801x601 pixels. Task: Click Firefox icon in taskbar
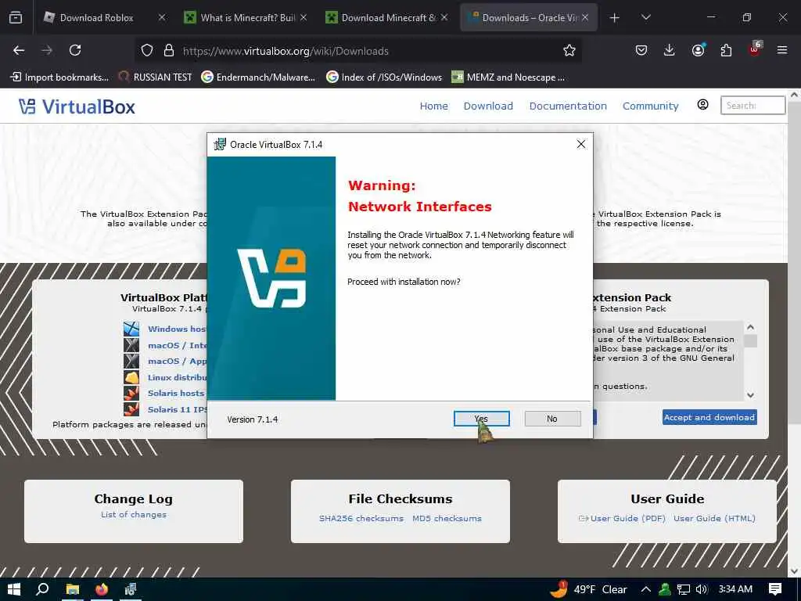click(x=102, y=589)
